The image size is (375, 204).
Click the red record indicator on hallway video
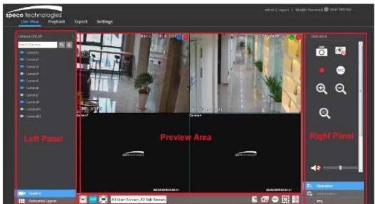pyautogui.click(x=299, y=38)
